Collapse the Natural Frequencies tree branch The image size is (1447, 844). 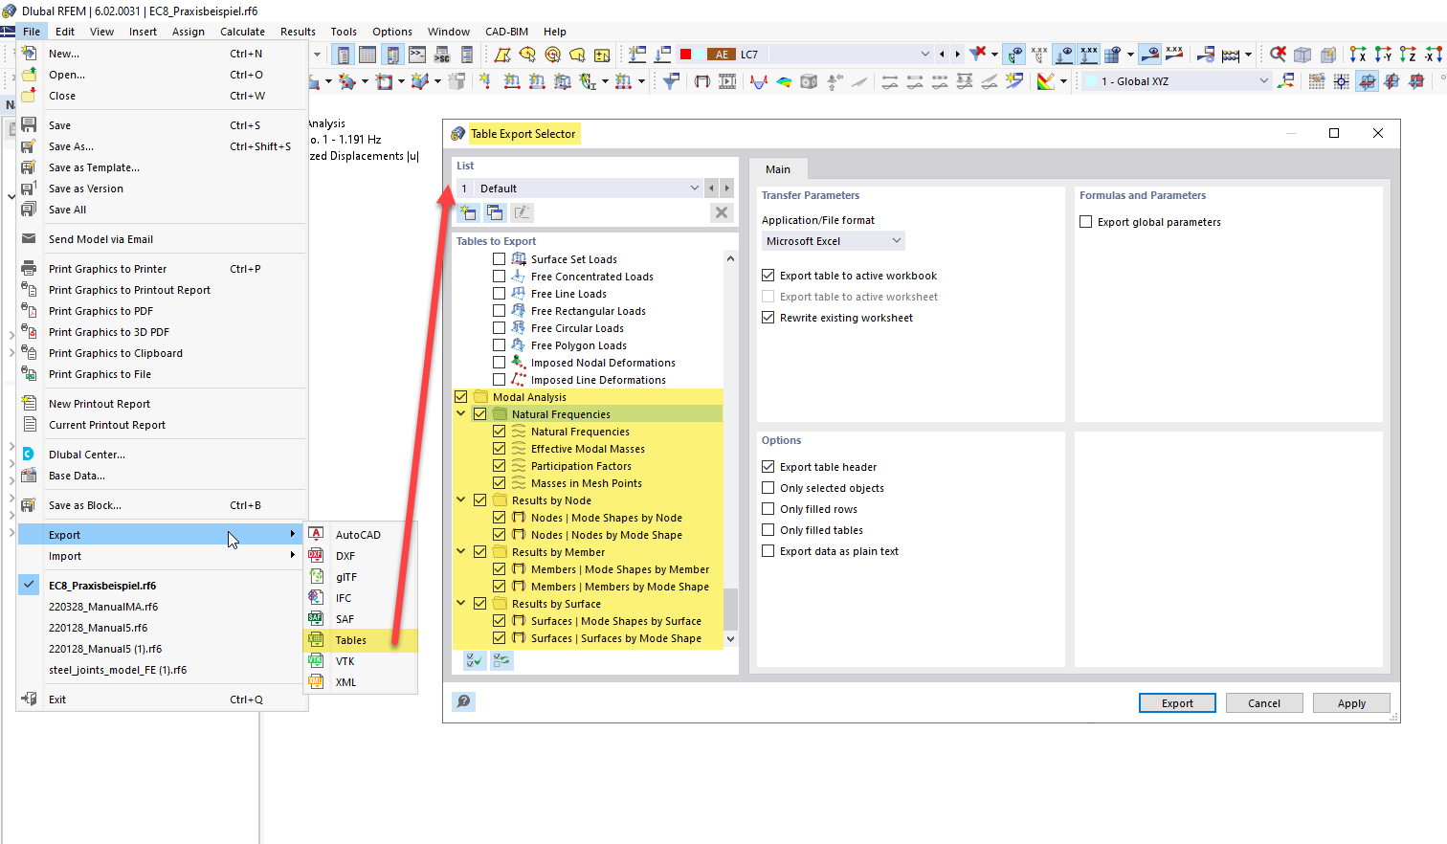[460, 413]
